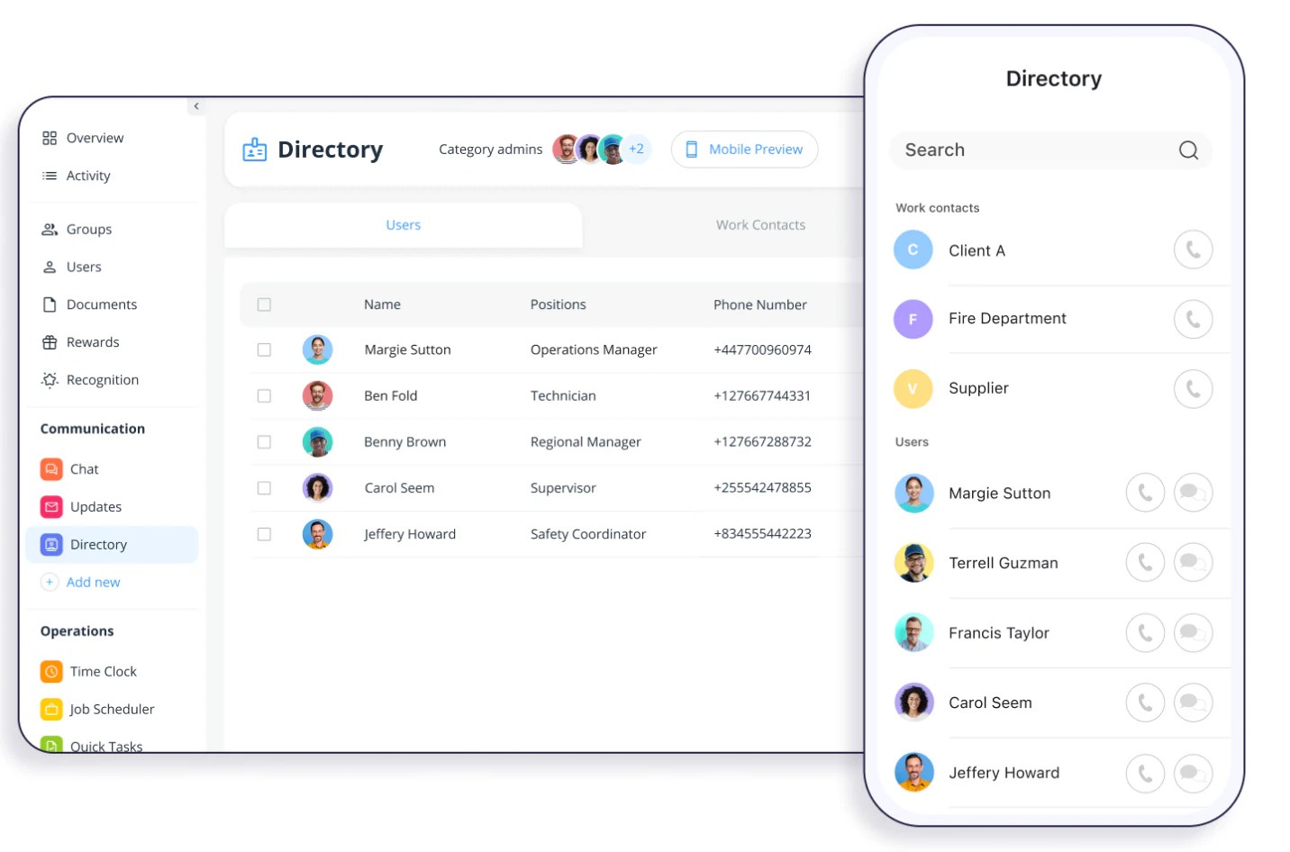Open Updates under Communication

pyautogui.click(x=82, y=507)
